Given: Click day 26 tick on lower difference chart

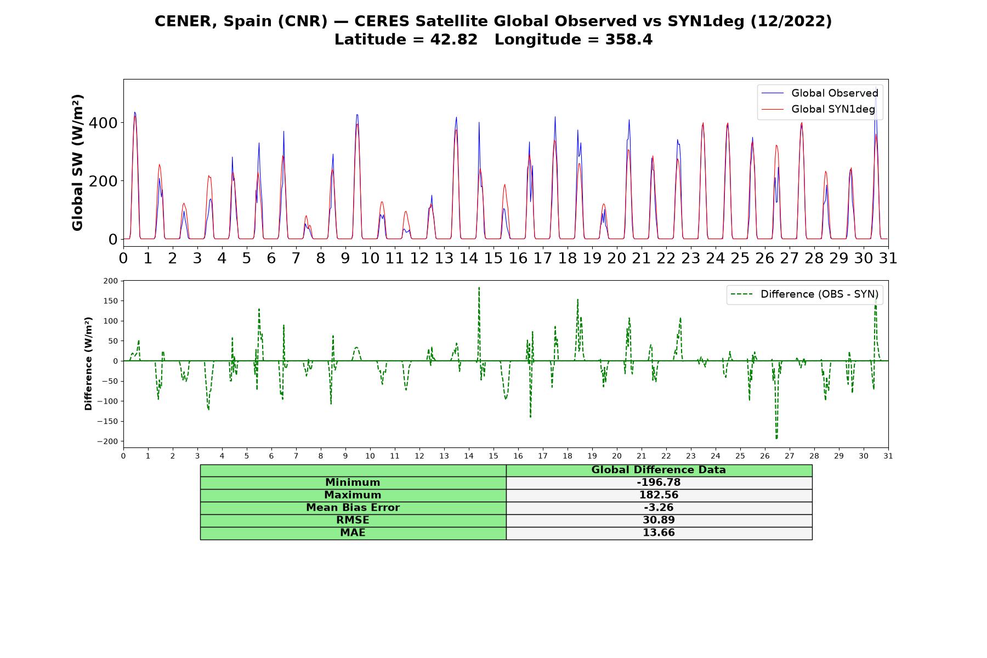Looking at the screenshot, I should (765, 456).
